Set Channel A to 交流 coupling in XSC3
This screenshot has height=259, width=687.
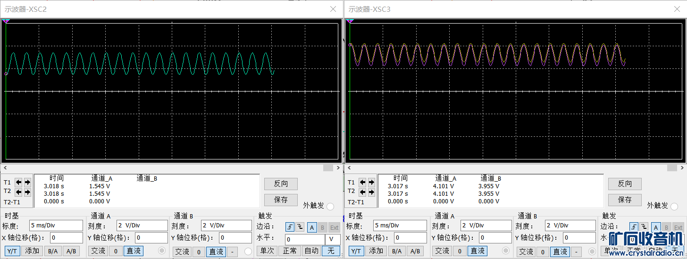(442, 251)
